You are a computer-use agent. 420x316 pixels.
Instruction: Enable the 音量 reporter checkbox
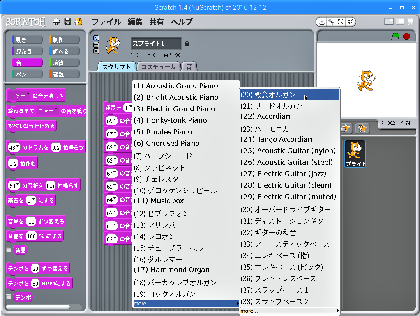click(x=9, y=250)
